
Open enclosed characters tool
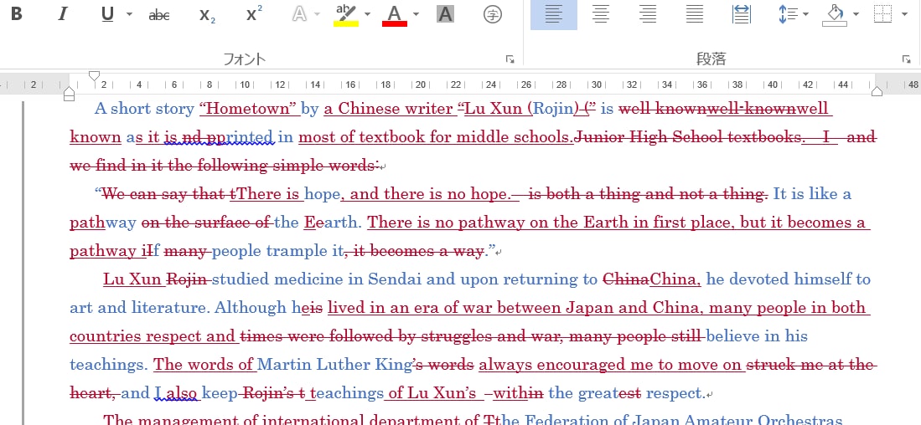coord(492,14)
